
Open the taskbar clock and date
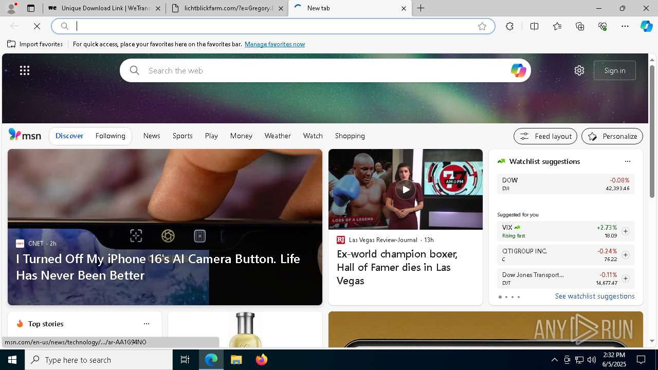point(614,360)
